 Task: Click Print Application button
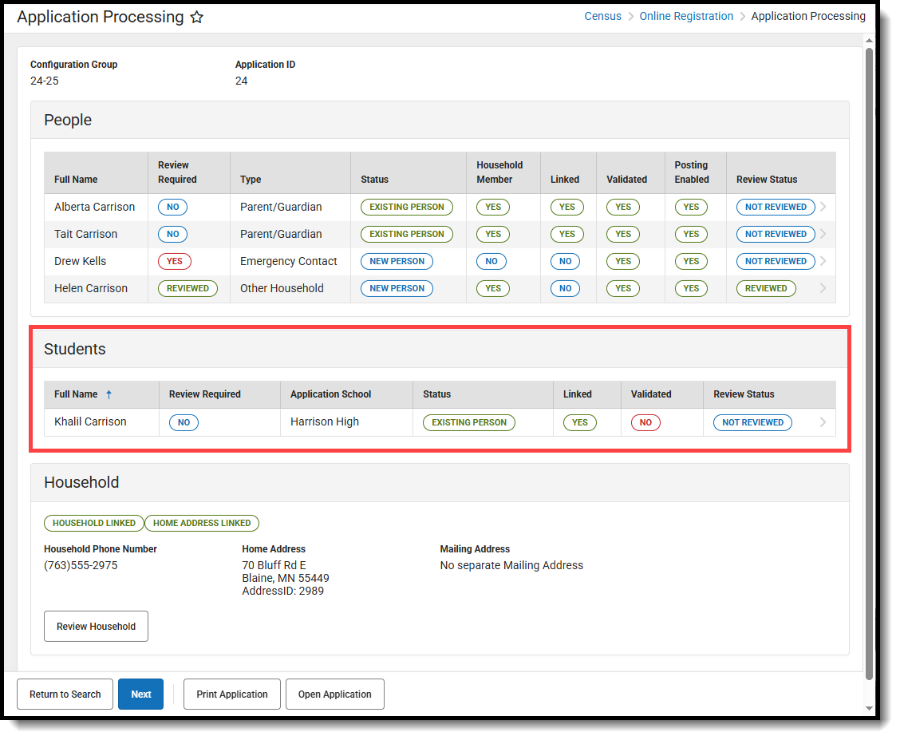pyautogui.click(x=232, y=694)
